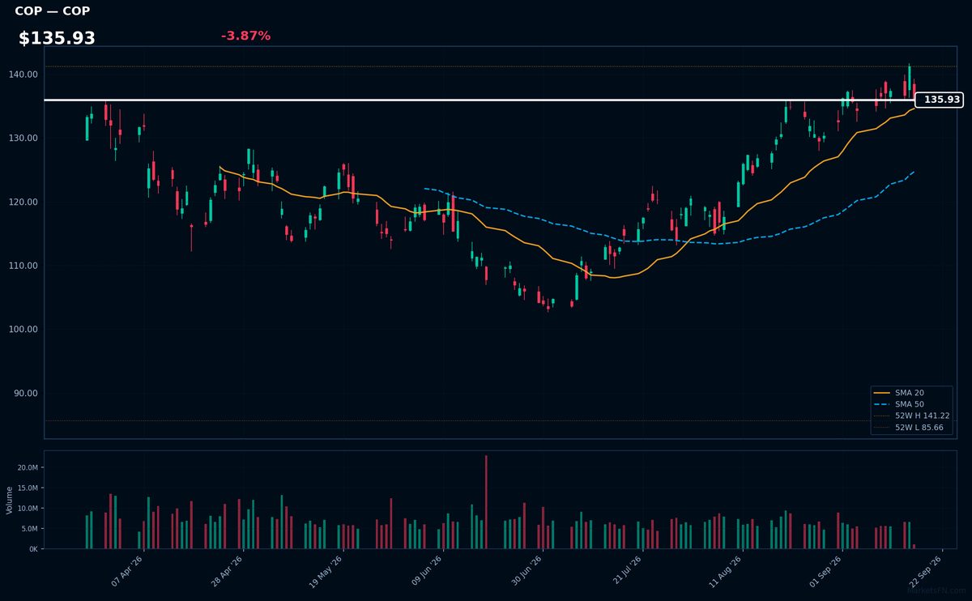972x601 pixels.
Task: Click the tallest volume bar in June
Action: pos(486,502)
